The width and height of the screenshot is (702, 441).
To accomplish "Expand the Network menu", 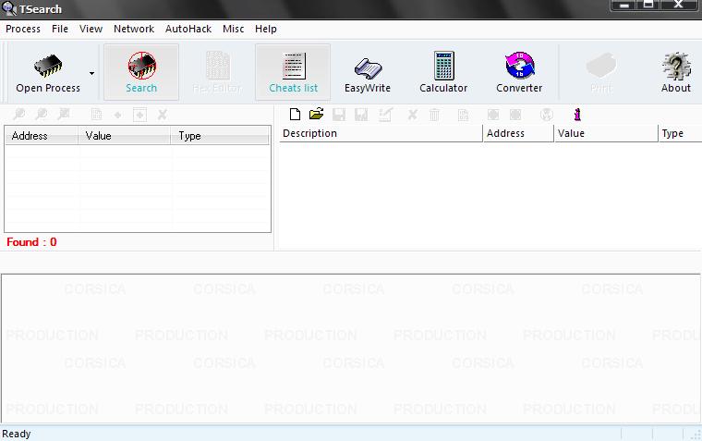I will pos(134,29).
